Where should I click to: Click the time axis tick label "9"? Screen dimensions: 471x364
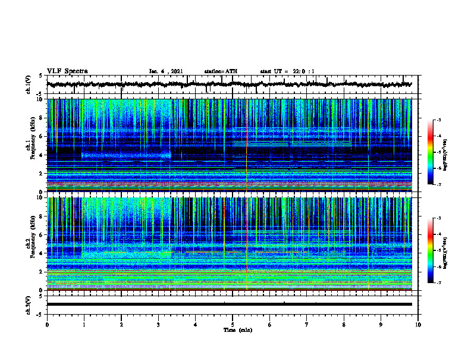coord(381,325)
